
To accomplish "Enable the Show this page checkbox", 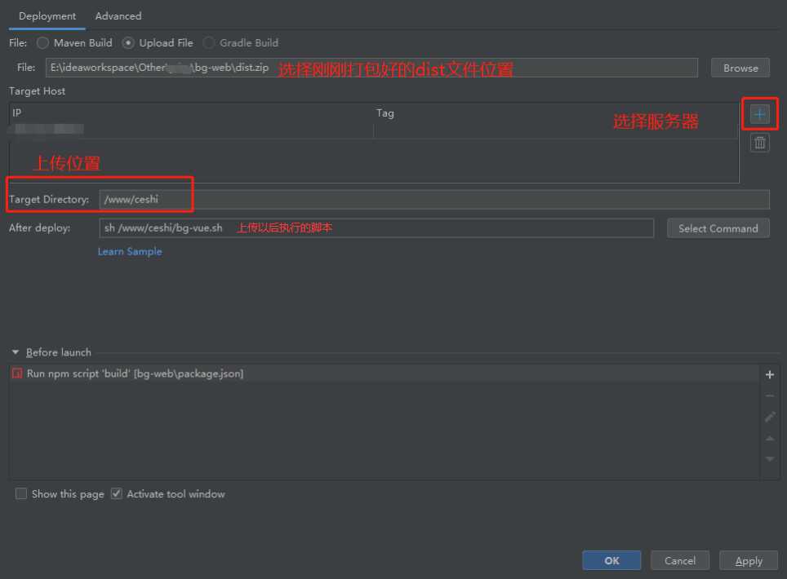I will tap(21, 493).
